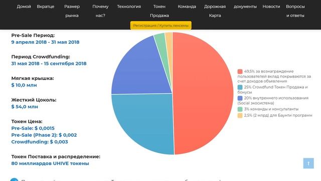Click legend label '25% Crowdfund Токен Продажа и бонусы'

tap(273, 89)
